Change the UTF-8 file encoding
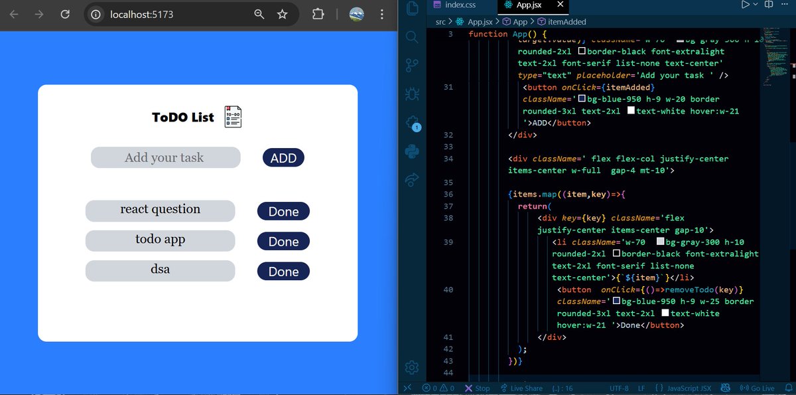Screen dimensions: 796x395 [620, 388]
